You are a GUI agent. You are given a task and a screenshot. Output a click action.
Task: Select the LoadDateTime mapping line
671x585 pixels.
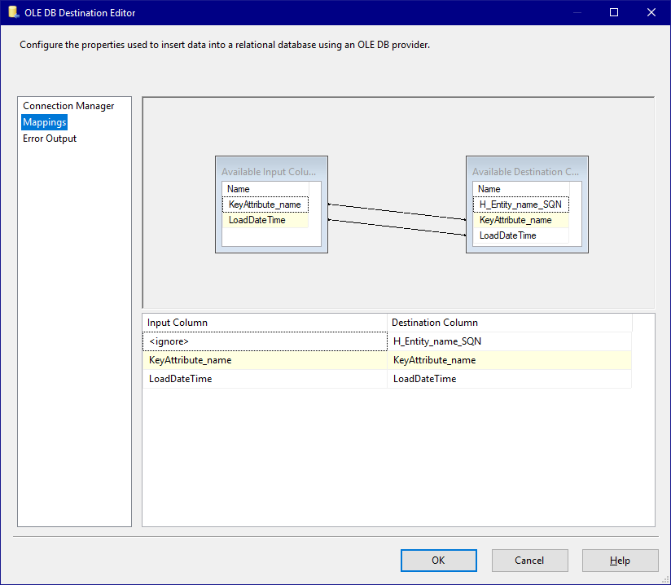[x=397, y=227]
